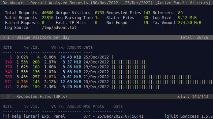Click the [Enter] Exp. Panel hint
This screenshot has height=119, width=213.
[x=44, y=116]
